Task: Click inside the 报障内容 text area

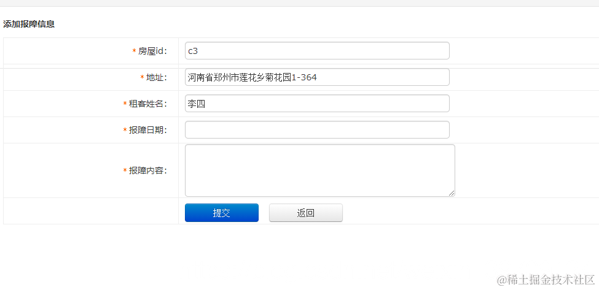Action: click(x=319, y=170)
